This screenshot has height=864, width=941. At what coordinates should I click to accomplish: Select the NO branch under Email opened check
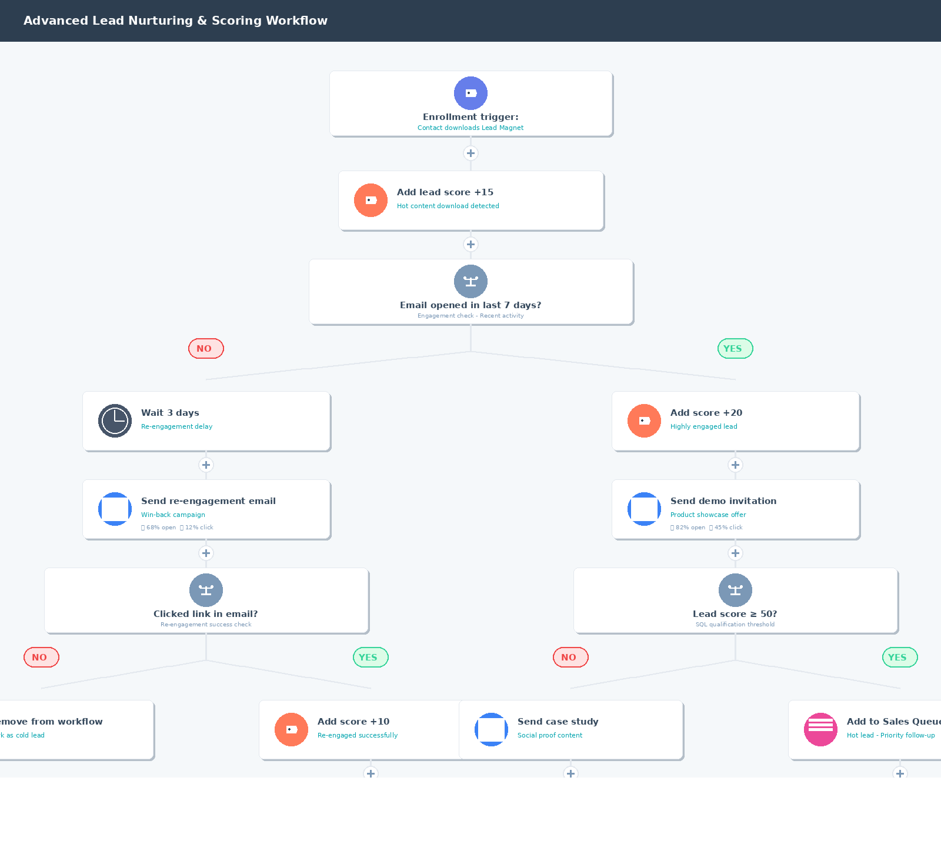point(206,349)
